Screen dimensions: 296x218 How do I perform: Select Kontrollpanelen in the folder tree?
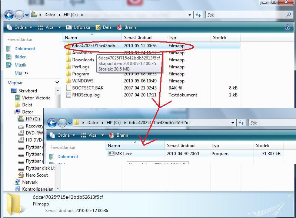pyautogui.click(x=37, y=189)
